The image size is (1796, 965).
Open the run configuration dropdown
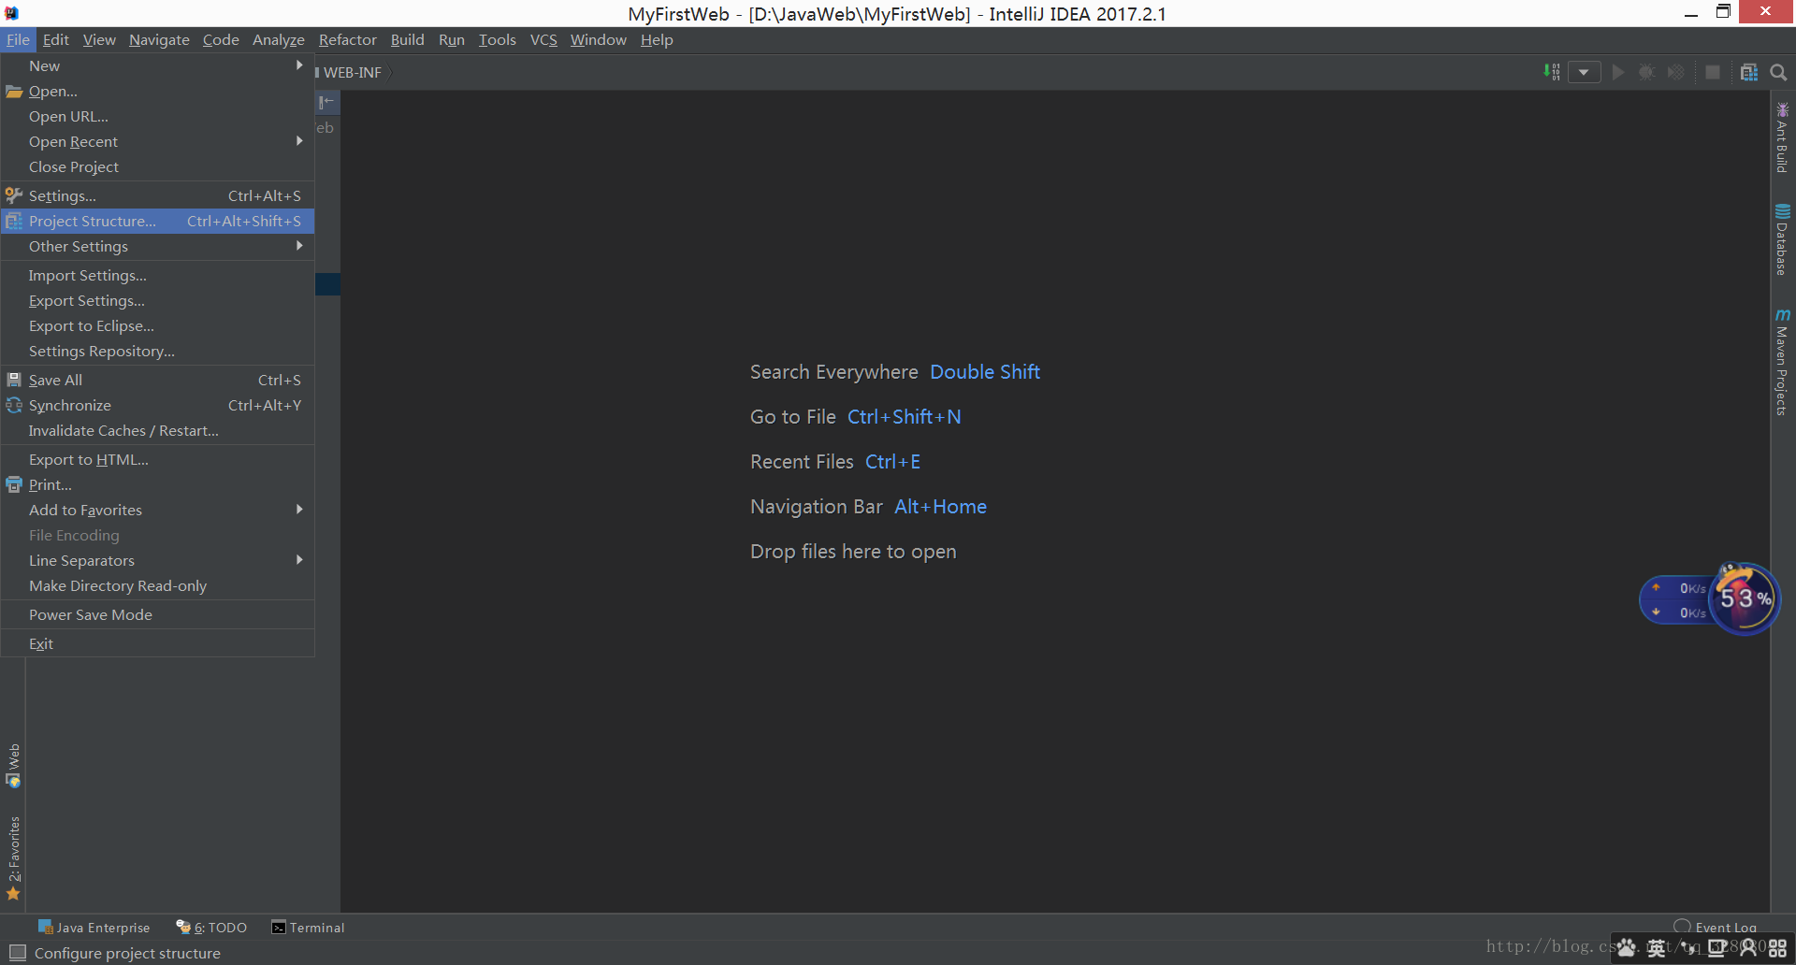pos(1584,72)
